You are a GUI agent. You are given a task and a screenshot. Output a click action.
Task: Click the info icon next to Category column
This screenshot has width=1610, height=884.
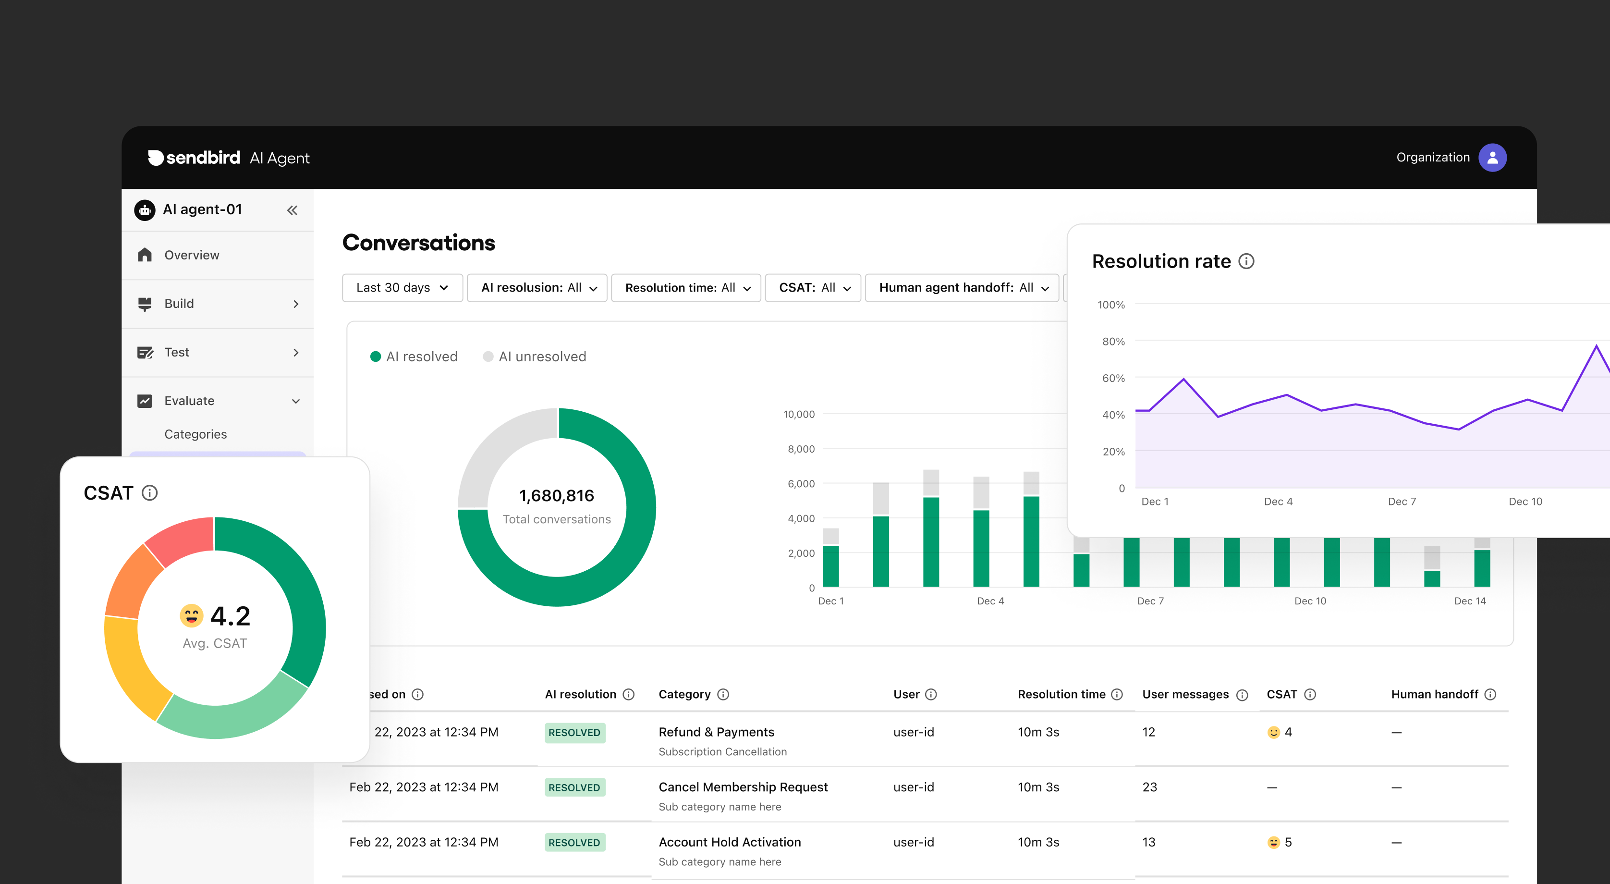[x=723, y=695]
